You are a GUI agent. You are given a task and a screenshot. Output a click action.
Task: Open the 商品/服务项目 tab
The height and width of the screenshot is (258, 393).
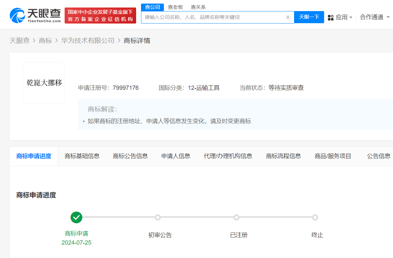333,156
